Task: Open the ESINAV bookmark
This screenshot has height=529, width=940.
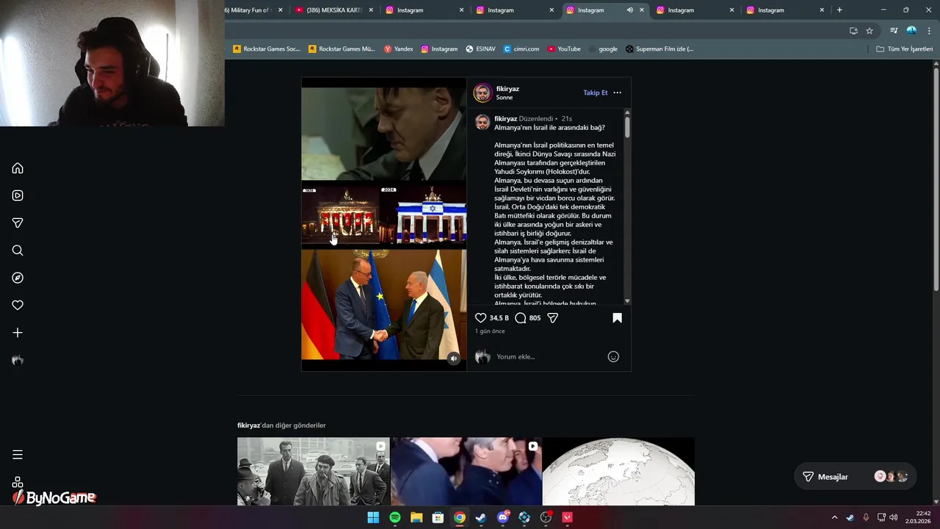Action: [x=480, y=49]
